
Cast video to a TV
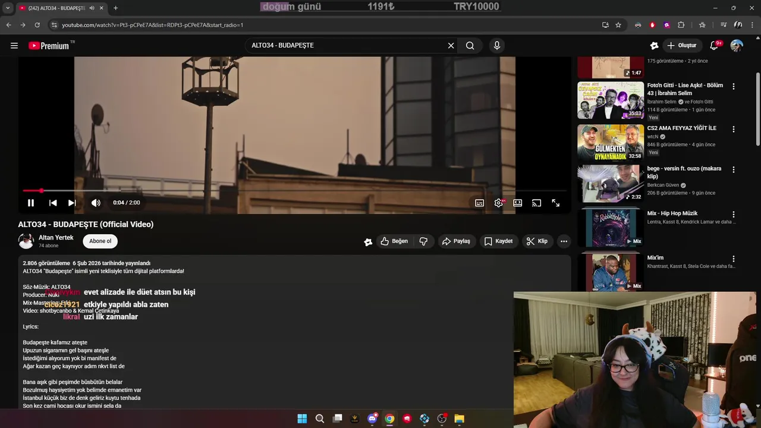[x=536, y=203]
